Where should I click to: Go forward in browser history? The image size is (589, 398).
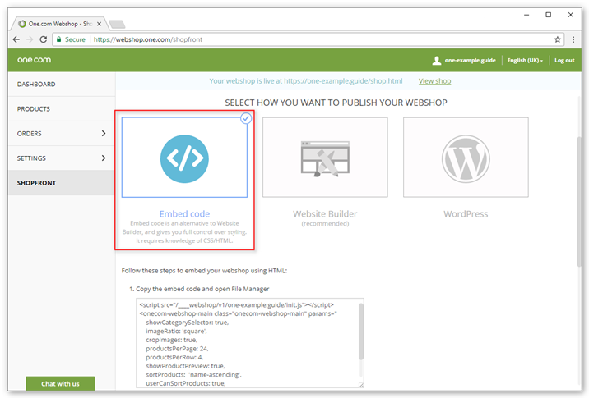(30, 39)
